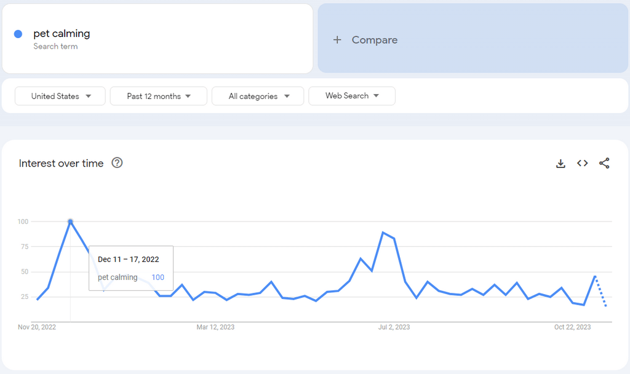Image resolution: width=630 pixels, height=374 pixels.
Task: Open the United States region dropdown
Action: coord(60,96)
